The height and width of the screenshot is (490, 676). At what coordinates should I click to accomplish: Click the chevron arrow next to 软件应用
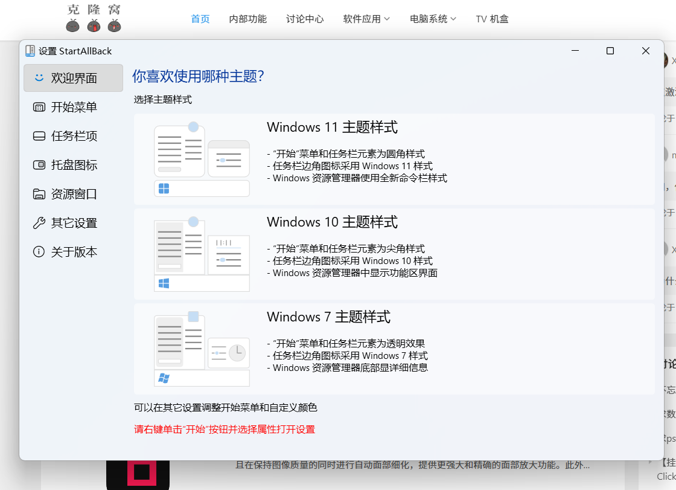(x=387, y=19)
